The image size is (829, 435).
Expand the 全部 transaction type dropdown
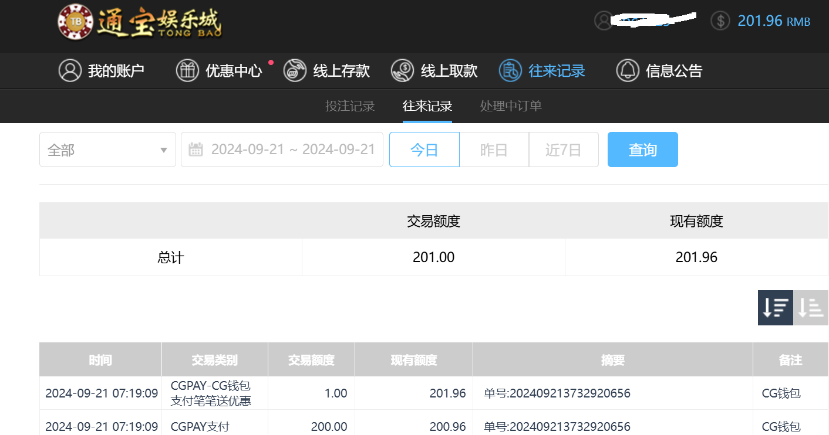(107, 150)
